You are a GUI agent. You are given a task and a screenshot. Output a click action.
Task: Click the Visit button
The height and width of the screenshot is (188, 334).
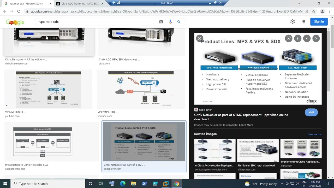click(311, 112)
